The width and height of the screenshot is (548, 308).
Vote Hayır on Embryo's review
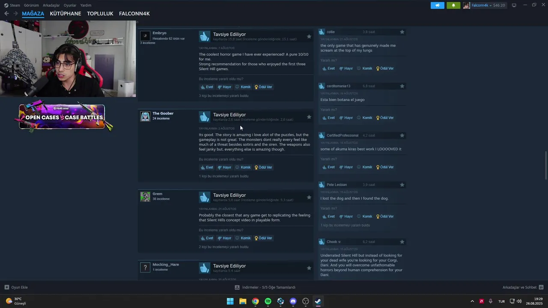point(224,87)
